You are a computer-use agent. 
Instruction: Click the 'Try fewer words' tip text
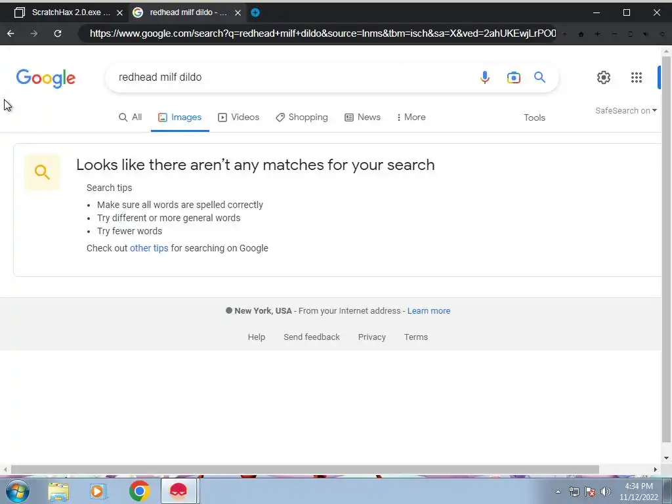pyautogui.click(x=129, y=231)
